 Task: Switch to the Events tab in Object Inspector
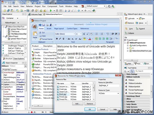(x=14, y=70)
